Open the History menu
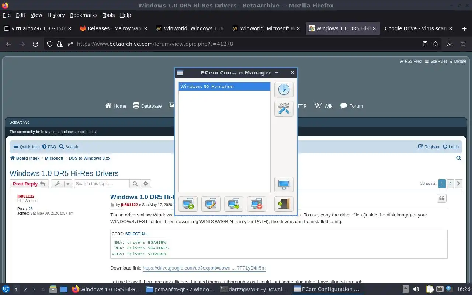472x295 pixels. (x=56, y=15)
